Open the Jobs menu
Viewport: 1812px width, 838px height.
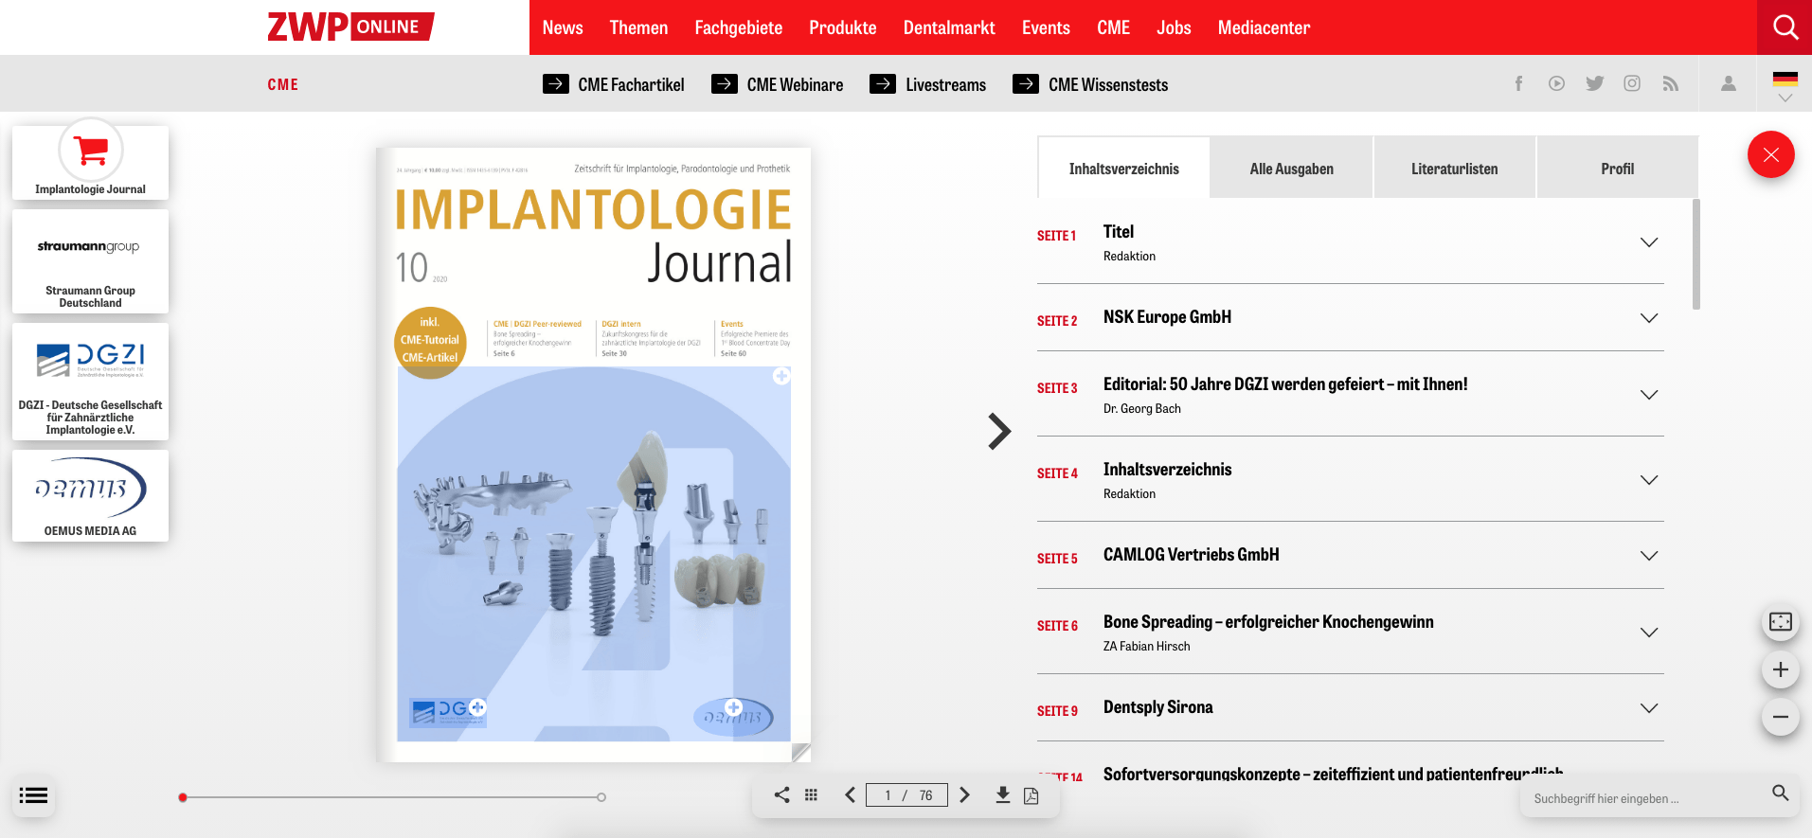1174,27
